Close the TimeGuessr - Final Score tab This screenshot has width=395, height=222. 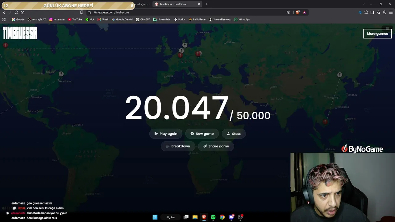click(199, 4)
